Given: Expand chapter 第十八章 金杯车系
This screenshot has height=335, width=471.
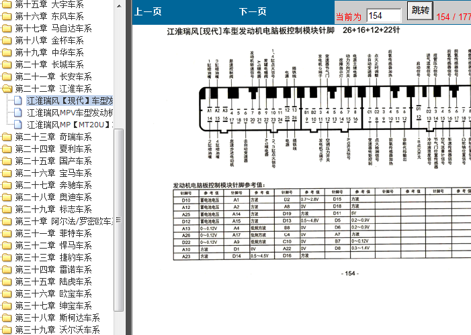Looking at the screenshot, I should tap(49, 40).
